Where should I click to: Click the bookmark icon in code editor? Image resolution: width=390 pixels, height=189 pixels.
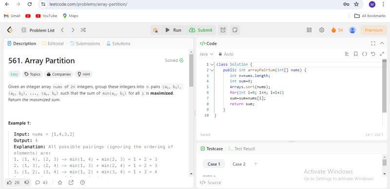coord(356,54)
